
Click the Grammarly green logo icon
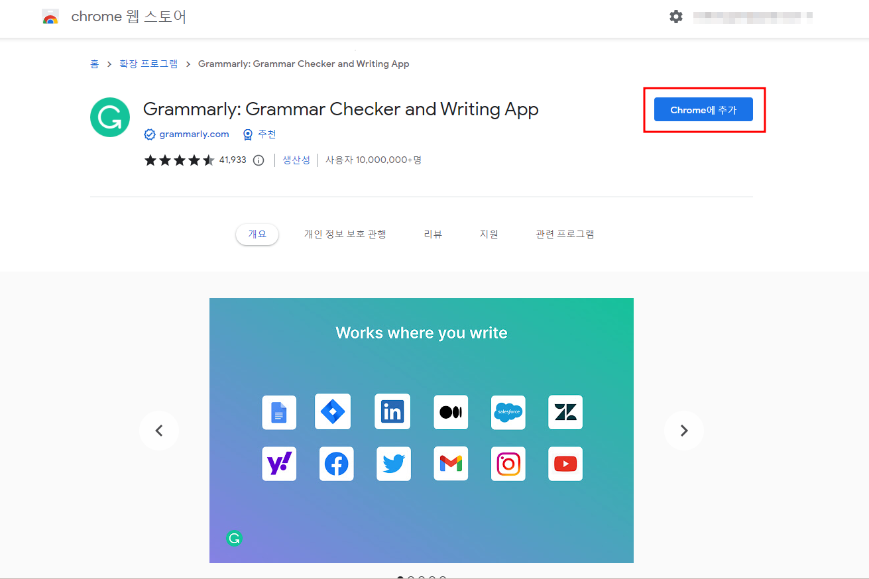click(110, 117)
